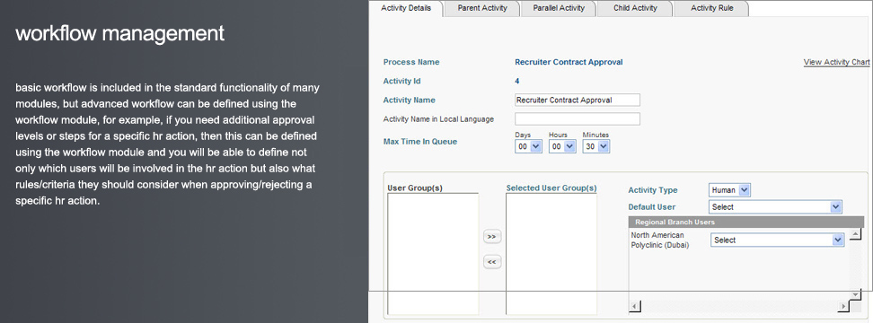Screen dimensions: 873x323
Task: Click the horizontal scrollbar right arrow
Action: click(x=843, y=306)
